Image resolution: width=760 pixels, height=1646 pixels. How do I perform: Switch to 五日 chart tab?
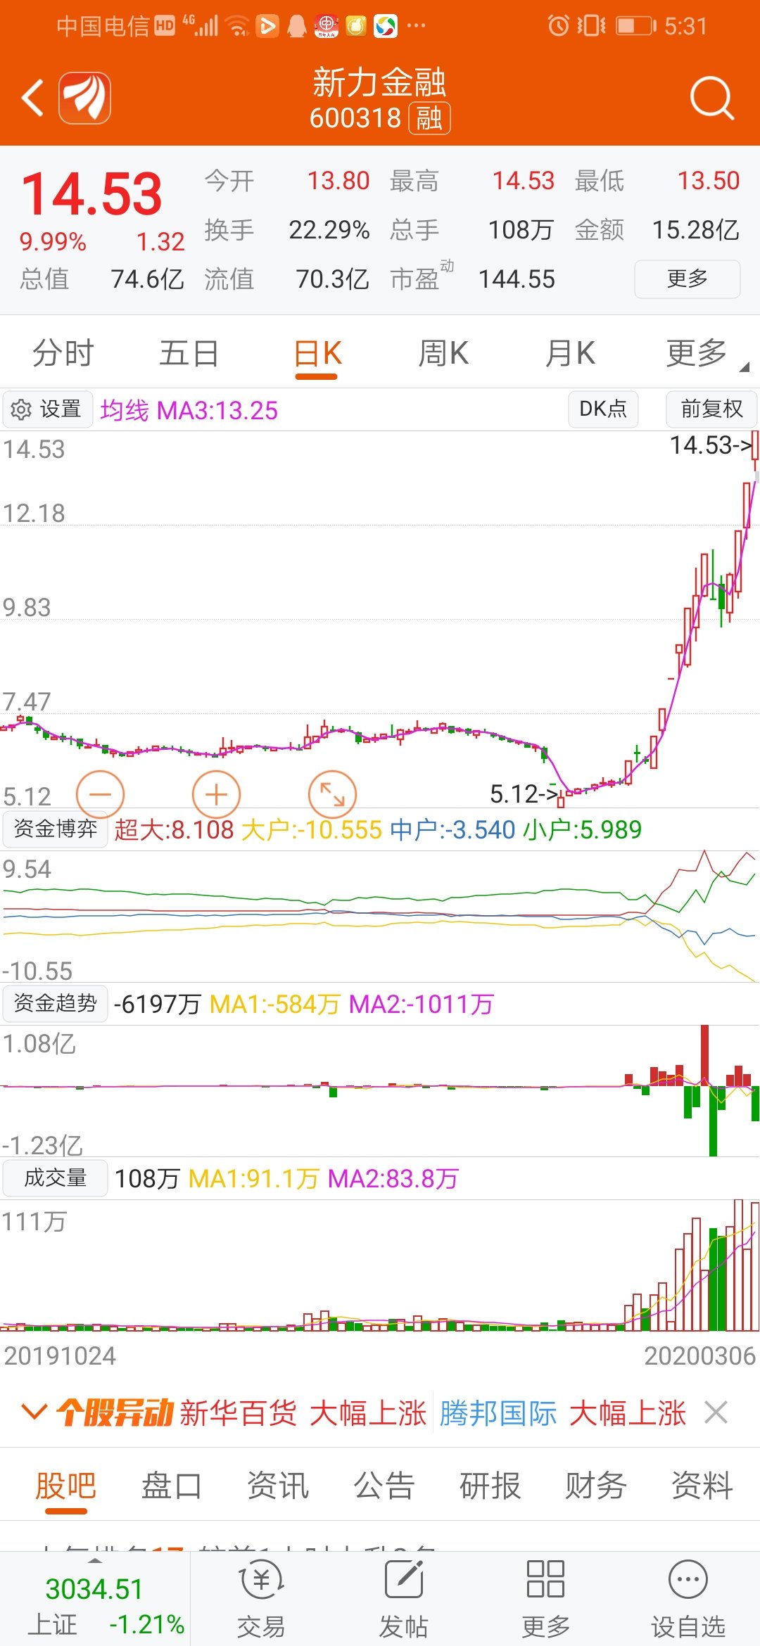point(189,353)
